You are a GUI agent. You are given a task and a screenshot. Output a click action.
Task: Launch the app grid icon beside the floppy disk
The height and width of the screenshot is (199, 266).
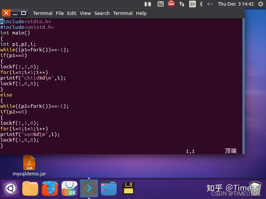pyautogui.click(x=109, y=188)
